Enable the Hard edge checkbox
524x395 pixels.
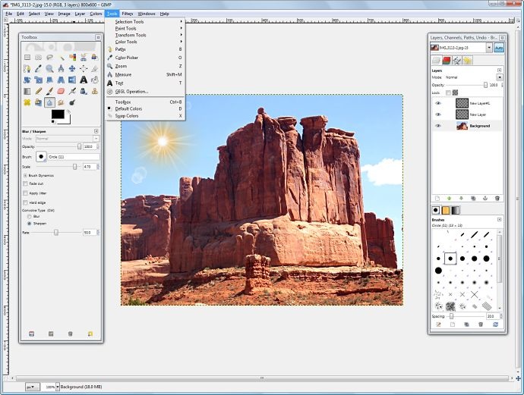27,203
